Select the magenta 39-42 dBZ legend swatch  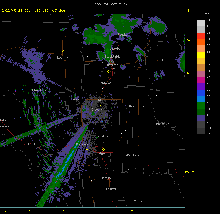201,80
